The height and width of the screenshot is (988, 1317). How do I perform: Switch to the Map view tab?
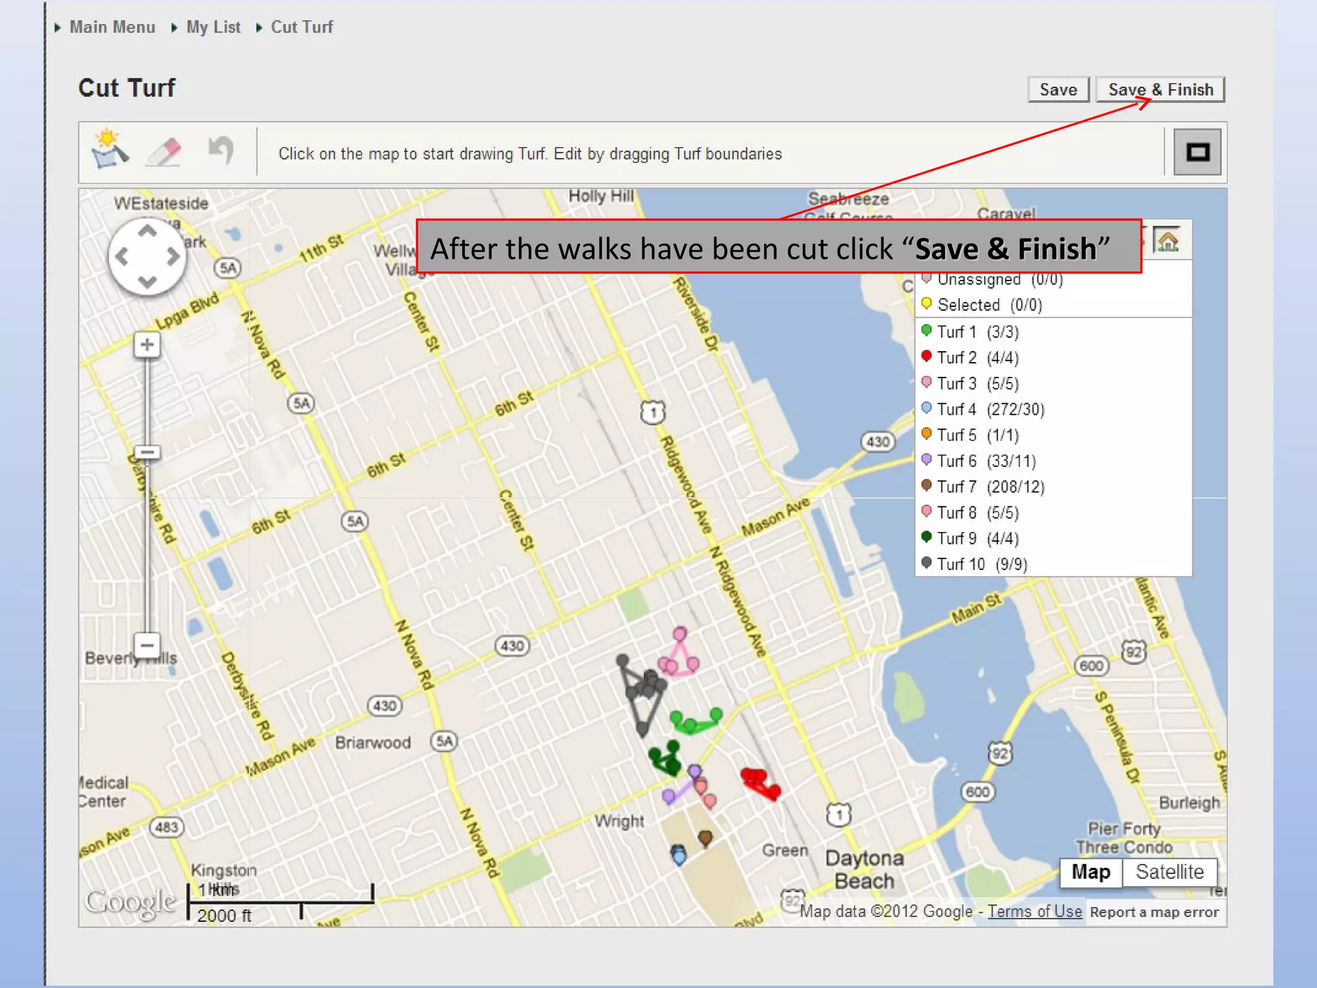pyautogui.click(x=1091, y=872)
